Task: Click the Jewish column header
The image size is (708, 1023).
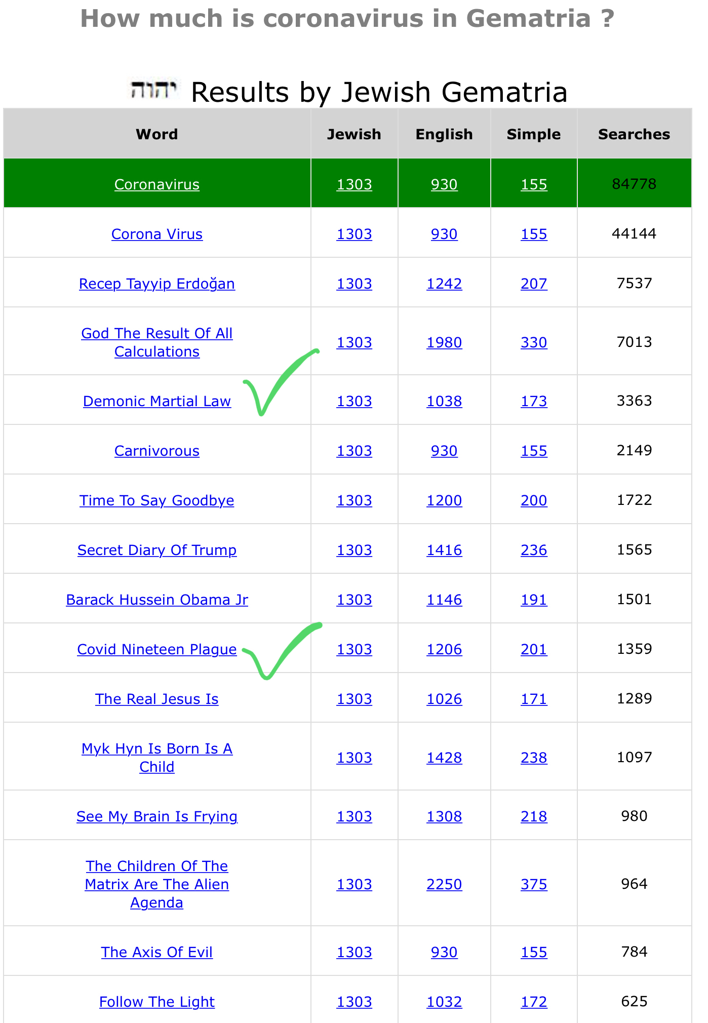Action: pos(354,134)
